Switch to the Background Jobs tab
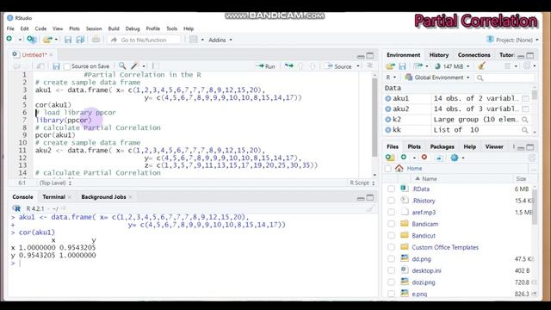 coord(103,197)
